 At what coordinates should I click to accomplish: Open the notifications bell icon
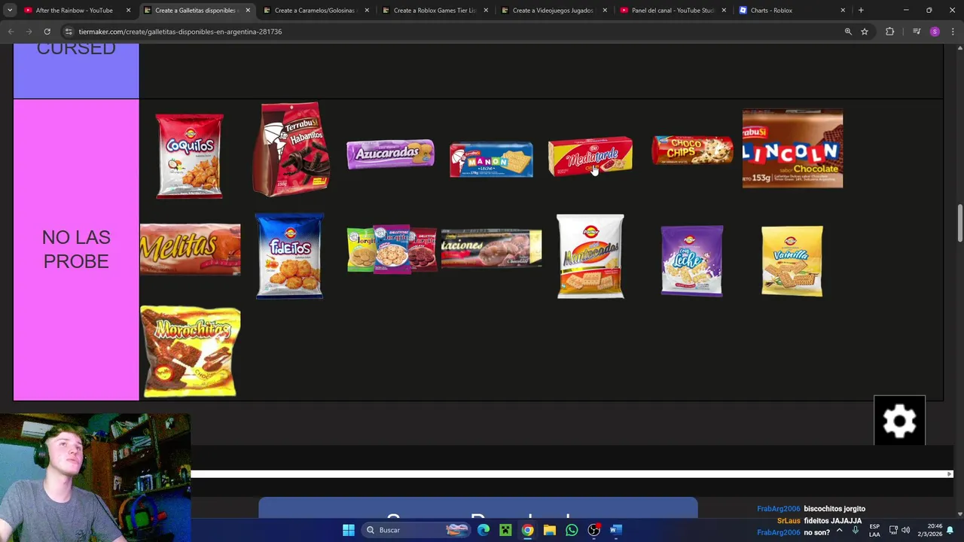pyautogui.click(x=950, y=530)
